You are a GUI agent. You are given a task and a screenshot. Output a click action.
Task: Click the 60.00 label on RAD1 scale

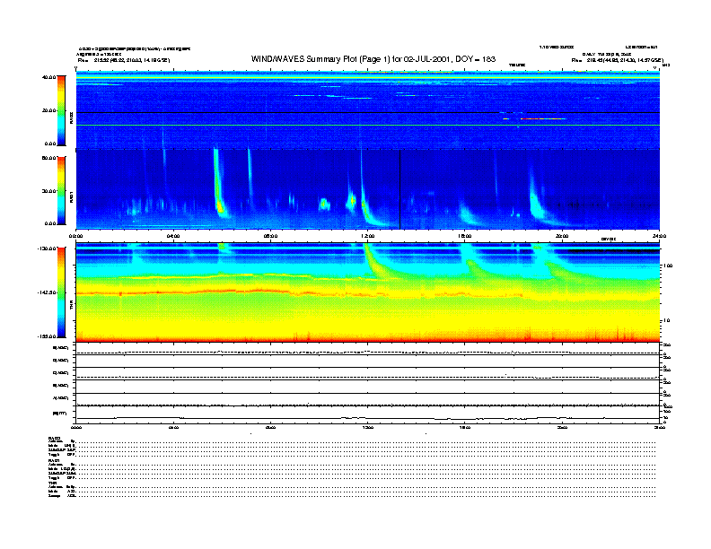click(x=48, y=158)
